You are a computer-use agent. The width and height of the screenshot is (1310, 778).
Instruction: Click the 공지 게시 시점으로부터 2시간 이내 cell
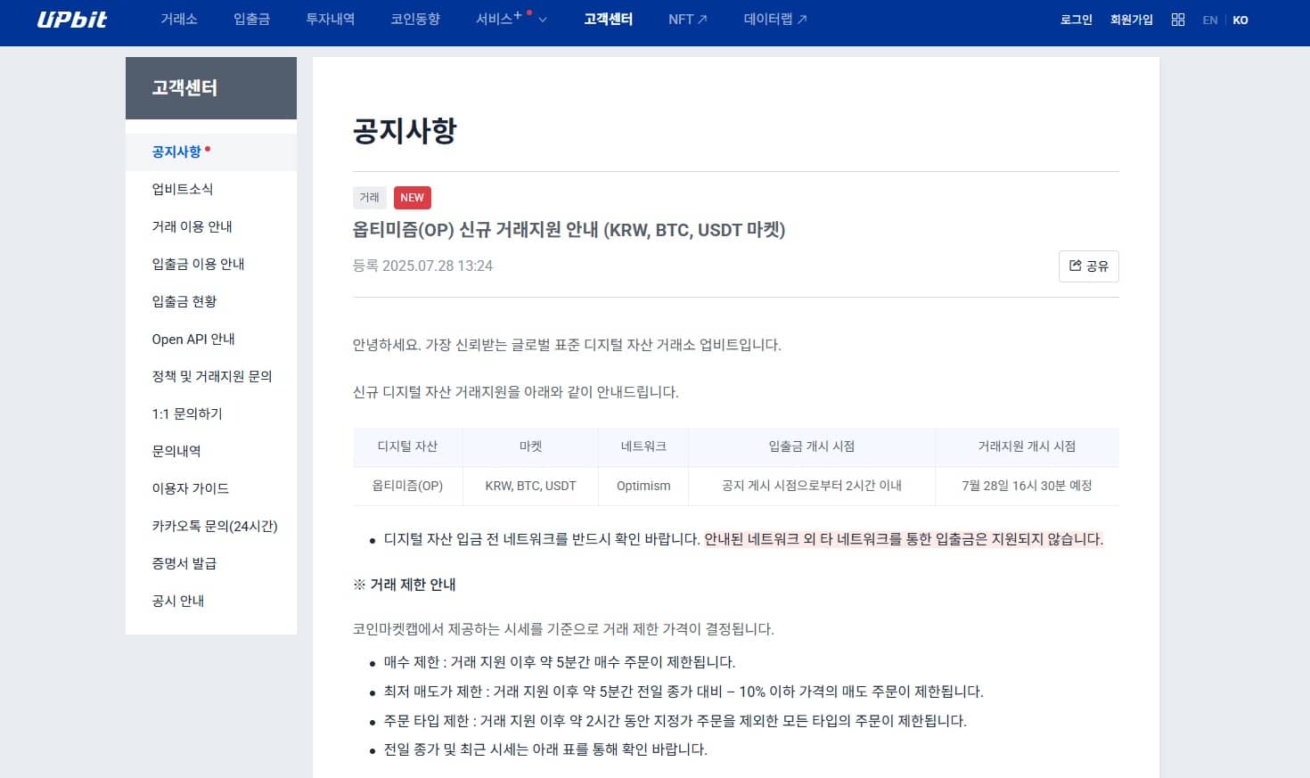812,486
